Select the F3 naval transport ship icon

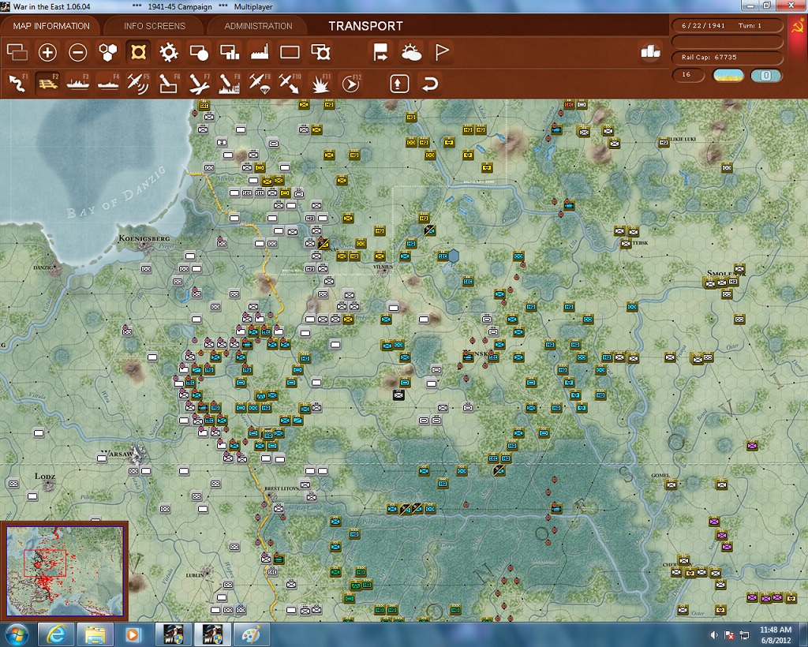click(x=78, y=84)
